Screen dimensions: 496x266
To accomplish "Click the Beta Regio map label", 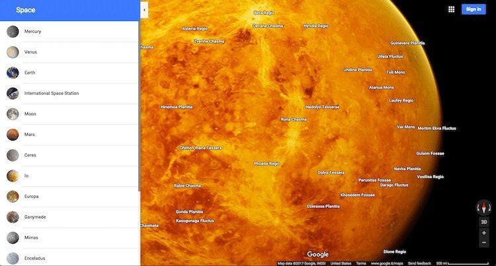I will [x=264, y=13].
